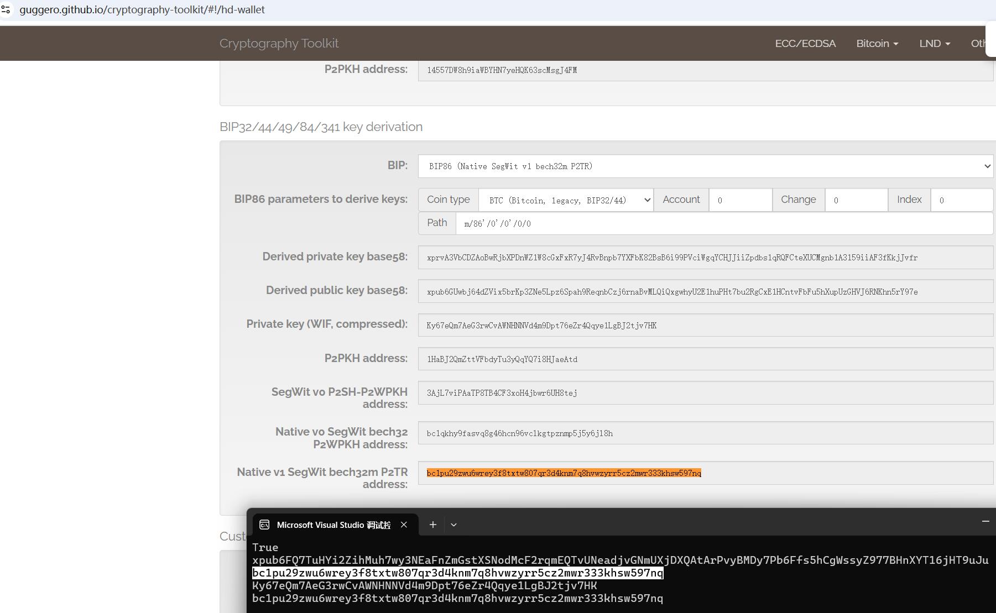Open the Bitcoin menu
Image resolution: width=996 pixels, height=613 pixels.
click(x=877, y=43)
